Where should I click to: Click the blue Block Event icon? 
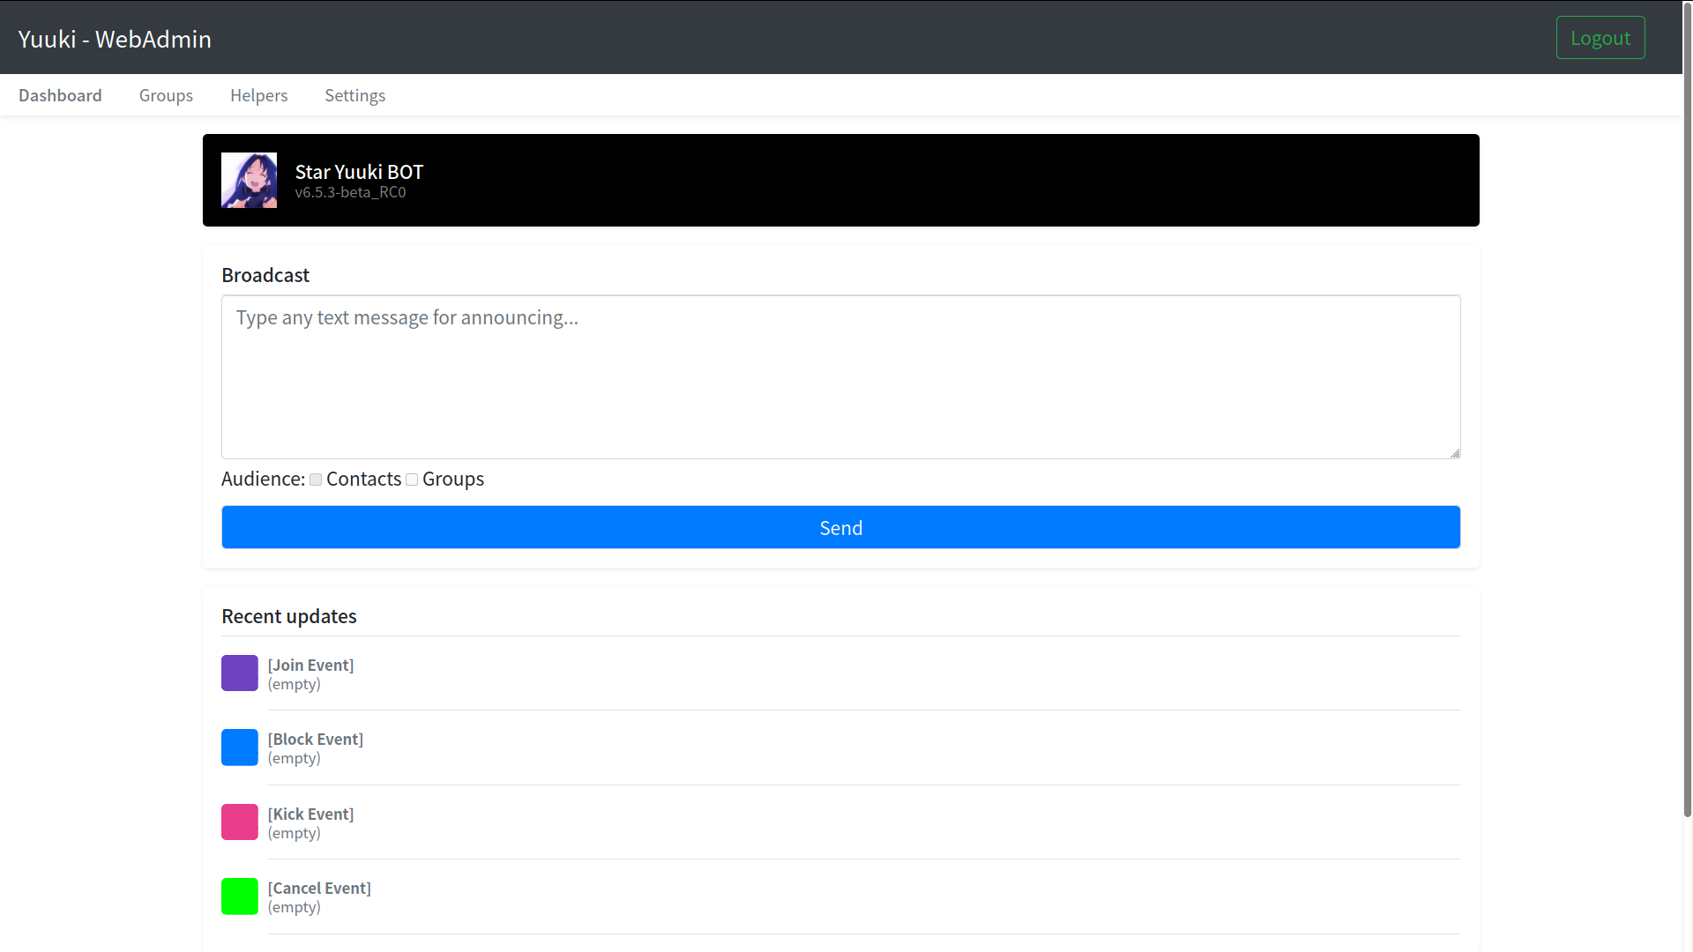pos(239,747)
